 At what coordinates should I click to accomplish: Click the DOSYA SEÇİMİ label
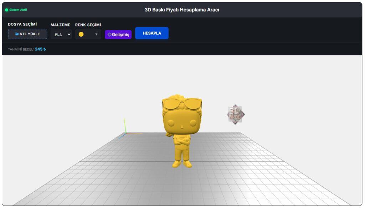point(22,24)
